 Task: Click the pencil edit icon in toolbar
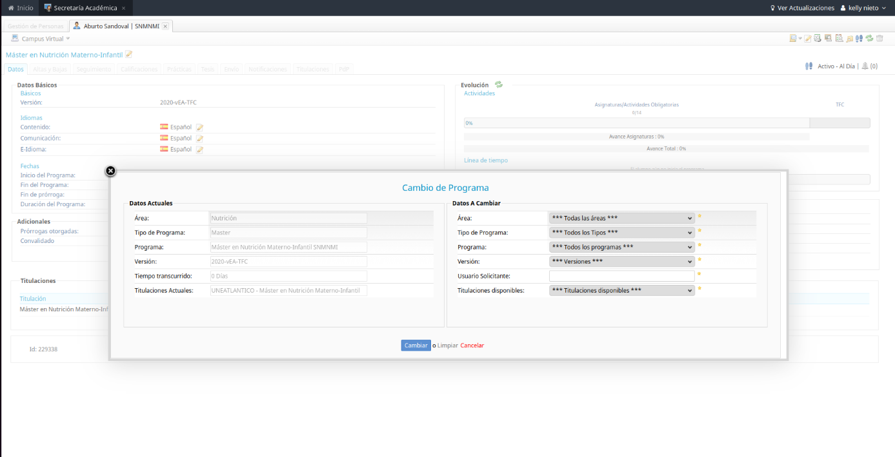click(808, 39)
